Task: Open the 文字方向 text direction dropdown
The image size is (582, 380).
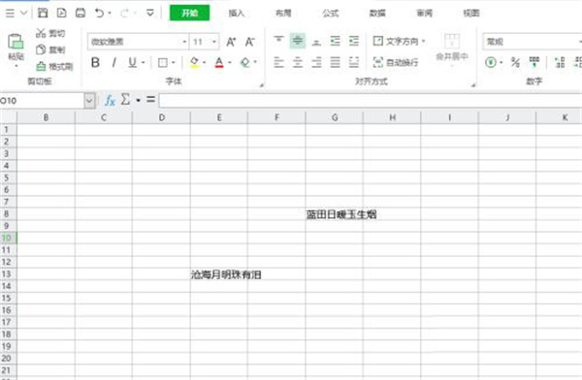Action: coord(400,41)
